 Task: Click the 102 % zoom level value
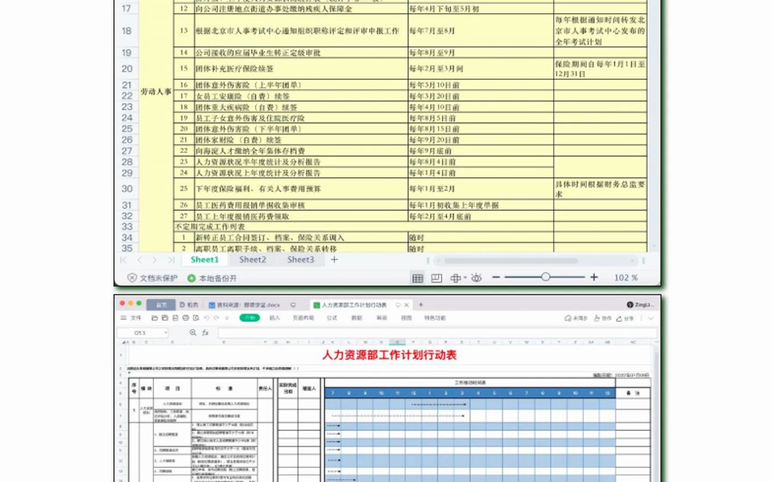point(626,278)
